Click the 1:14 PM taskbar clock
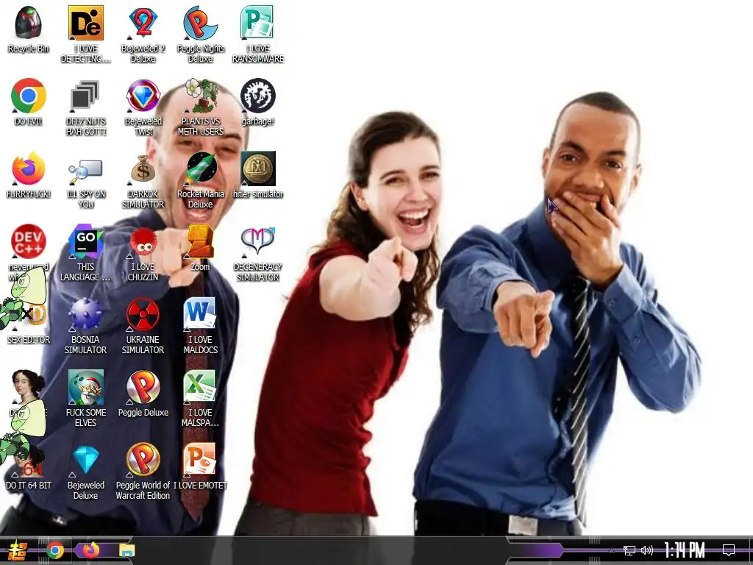753x565 pixels. 685,550
